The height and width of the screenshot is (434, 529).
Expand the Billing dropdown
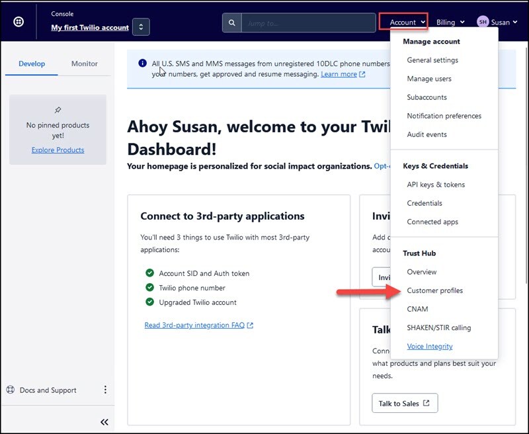(x=450, y=22)
